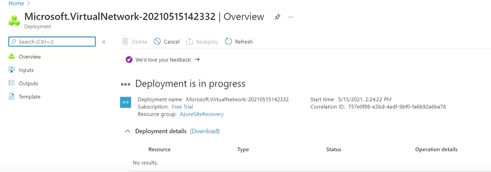Image resolution: width=491 pixels, height=172 pixels.
Task: Open the Template menu item
Action: (x=29, y=97)
